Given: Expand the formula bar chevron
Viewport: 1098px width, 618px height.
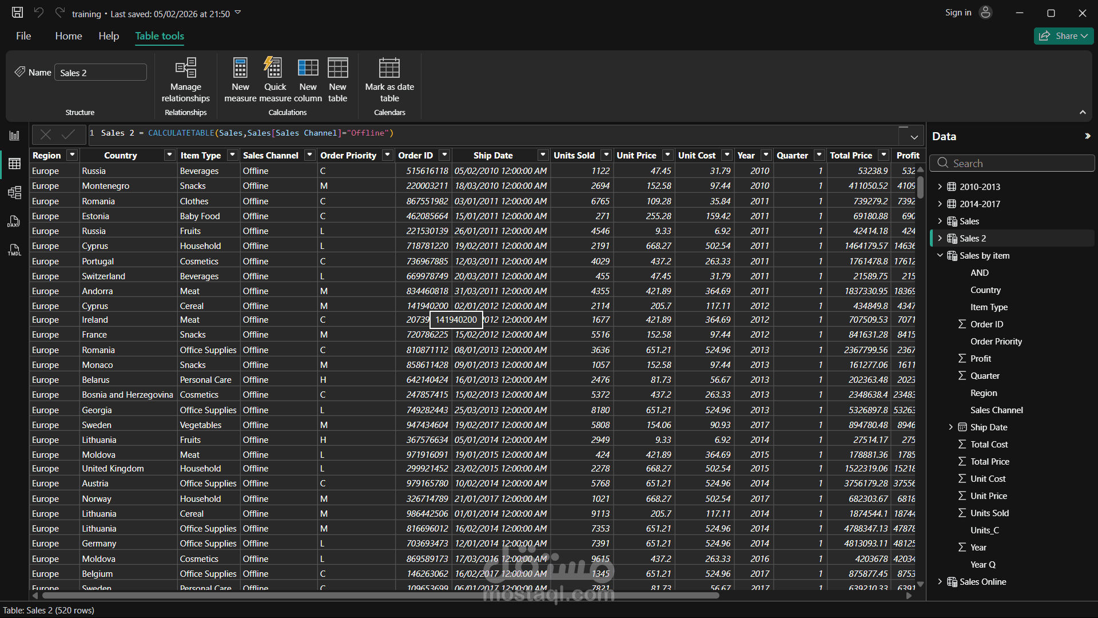Looking at the screenshot, I should (914, 137).
